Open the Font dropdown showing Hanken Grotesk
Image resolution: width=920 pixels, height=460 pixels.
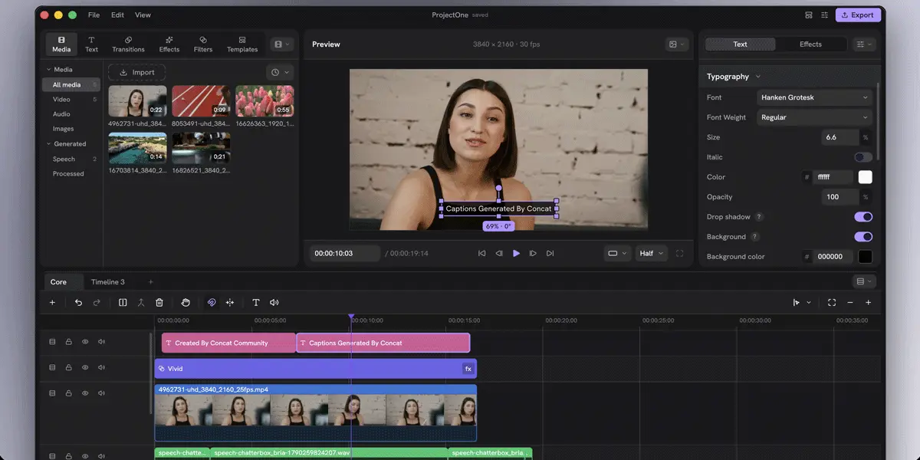[x=814, y=97]
